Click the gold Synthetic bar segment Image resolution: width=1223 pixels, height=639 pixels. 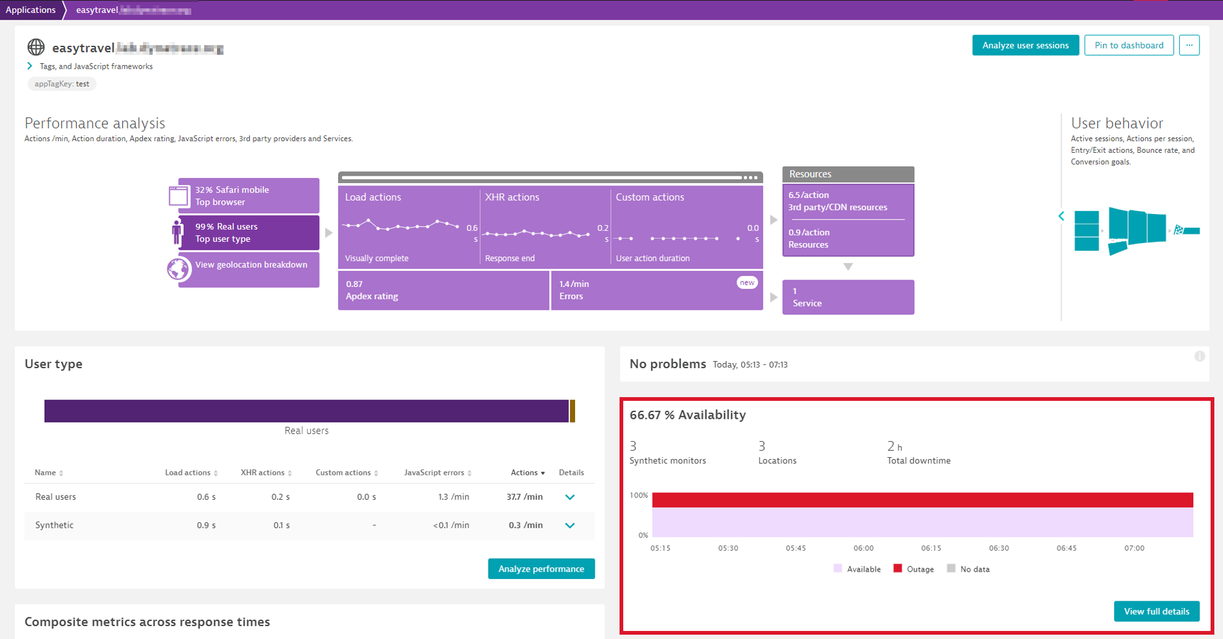573,411
